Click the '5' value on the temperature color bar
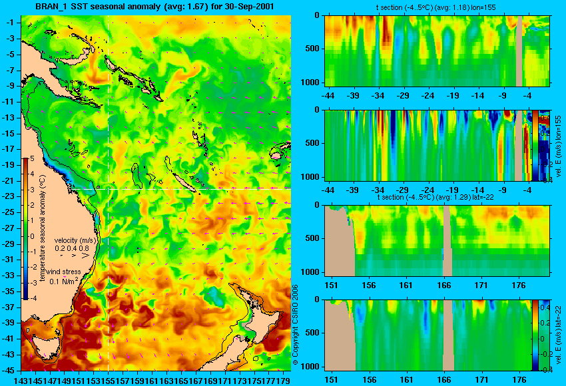566x386 pixels. coord(32,159)
